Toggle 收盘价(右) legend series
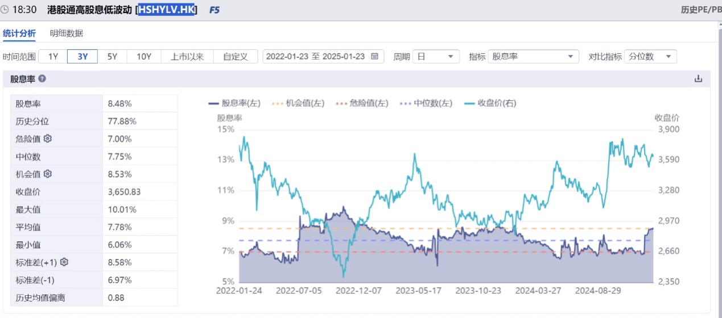Viewport: 722px width, 318px height. coord(490,103)
